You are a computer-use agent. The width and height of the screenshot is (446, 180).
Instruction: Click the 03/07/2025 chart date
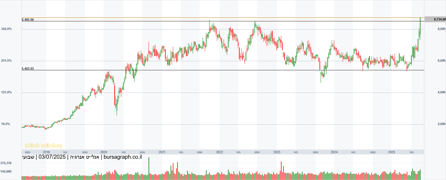coord(53,157)
